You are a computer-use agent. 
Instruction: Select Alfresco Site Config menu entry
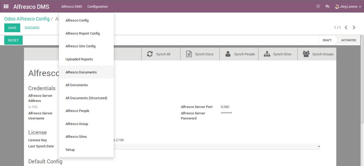(86, 46)
